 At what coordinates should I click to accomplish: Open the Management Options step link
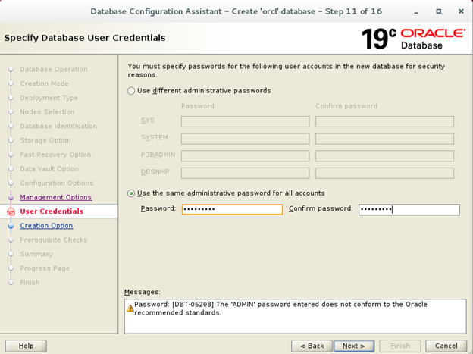pyautogui.click(x=56, y=197)
